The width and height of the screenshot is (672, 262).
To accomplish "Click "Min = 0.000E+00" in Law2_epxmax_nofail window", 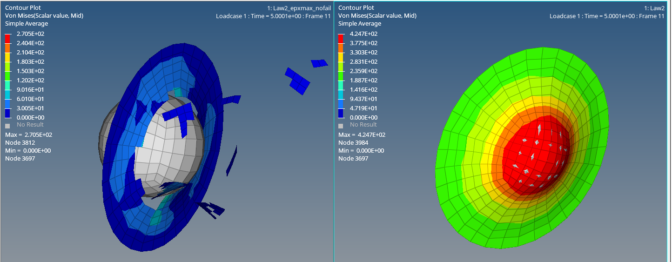I will pyautogui.click(x=28, y=150).
